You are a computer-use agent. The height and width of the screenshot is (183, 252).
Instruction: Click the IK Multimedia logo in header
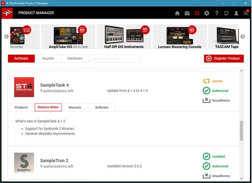[7, 13]
